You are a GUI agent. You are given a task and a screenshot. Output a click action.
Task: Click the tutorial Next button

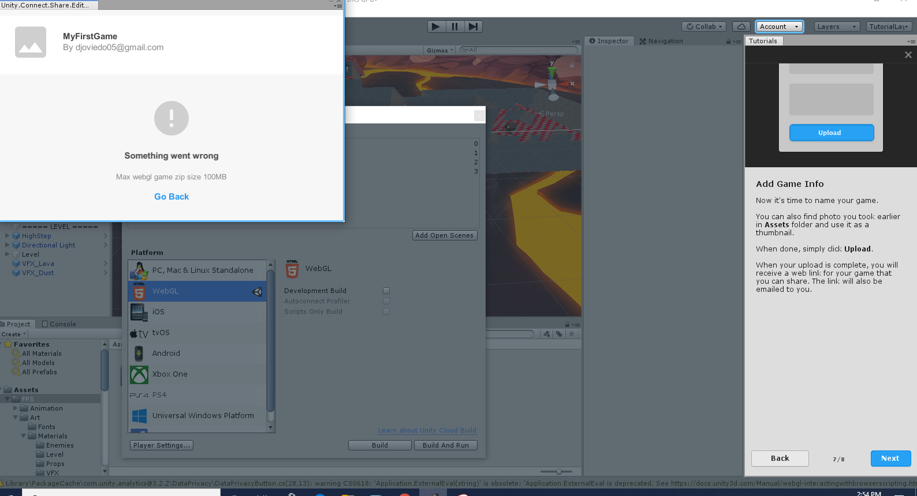[890, 459]
